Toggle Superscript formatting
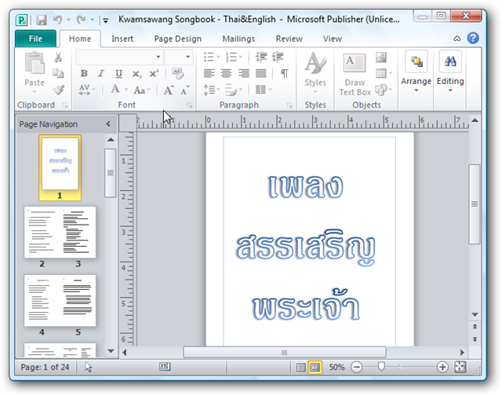Screen dimensions: 502x396 [154, 73]
